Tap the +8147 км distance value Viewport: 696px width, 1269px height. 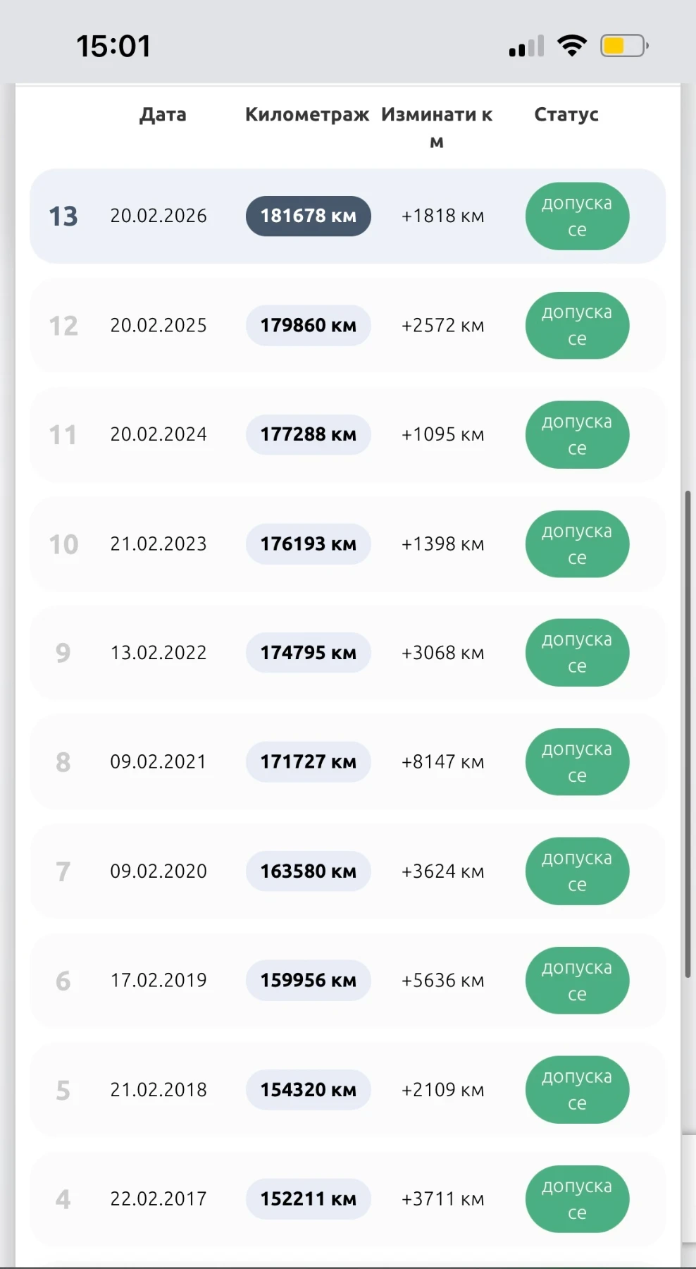point(442,762)
